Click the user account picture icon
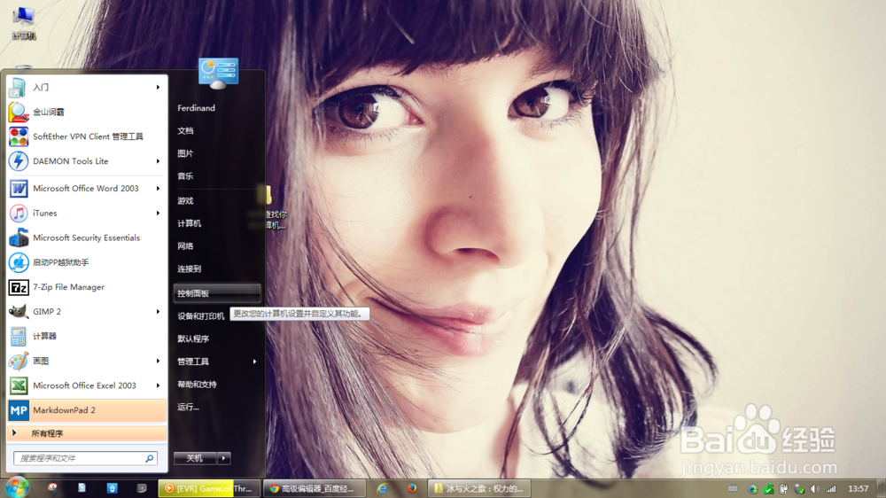Image resolution: width=886 pixels, height=498 pixels. pyautogui.click(x=218, y=74)
